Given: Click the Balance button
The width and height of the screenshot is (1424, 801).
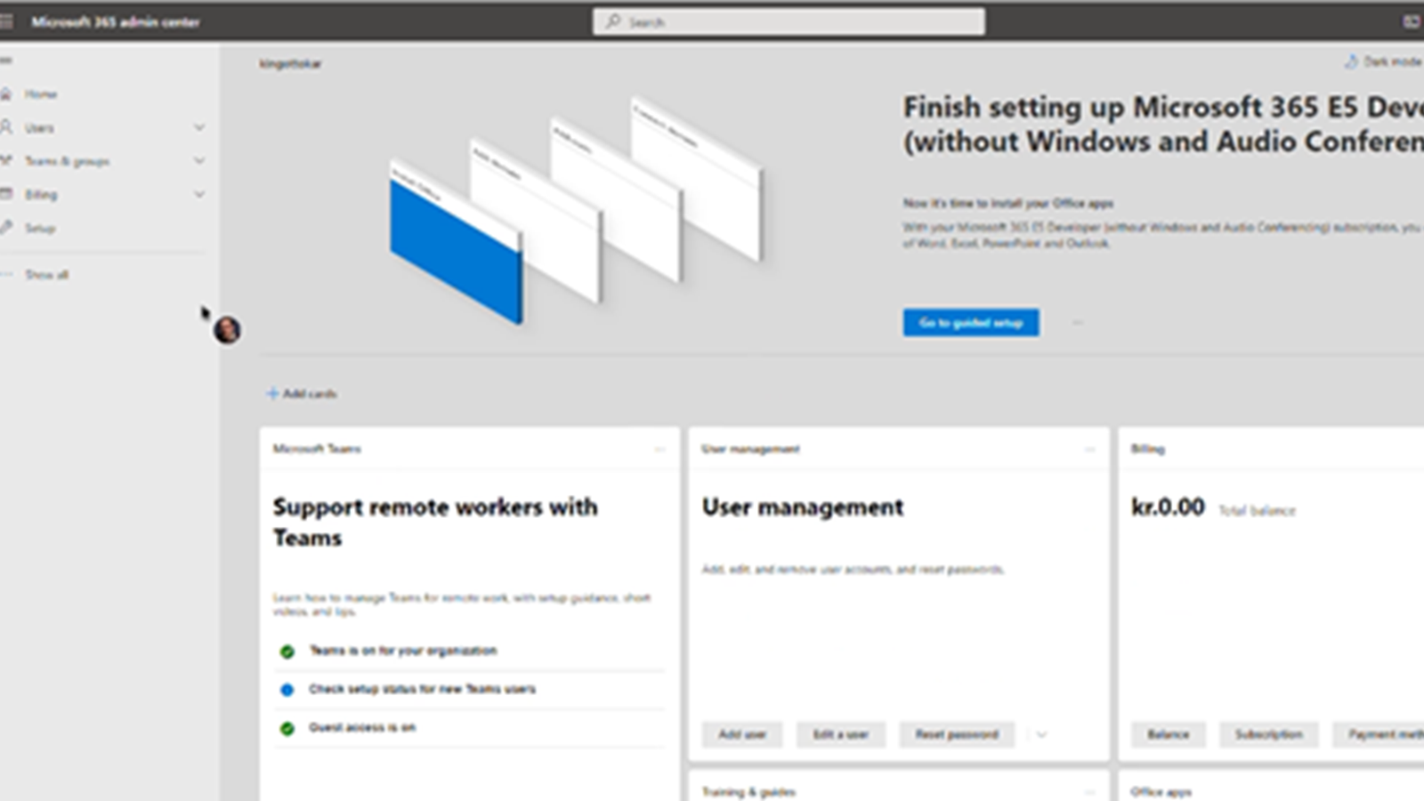Looking at the screenshot, I should click(1169, 734).
